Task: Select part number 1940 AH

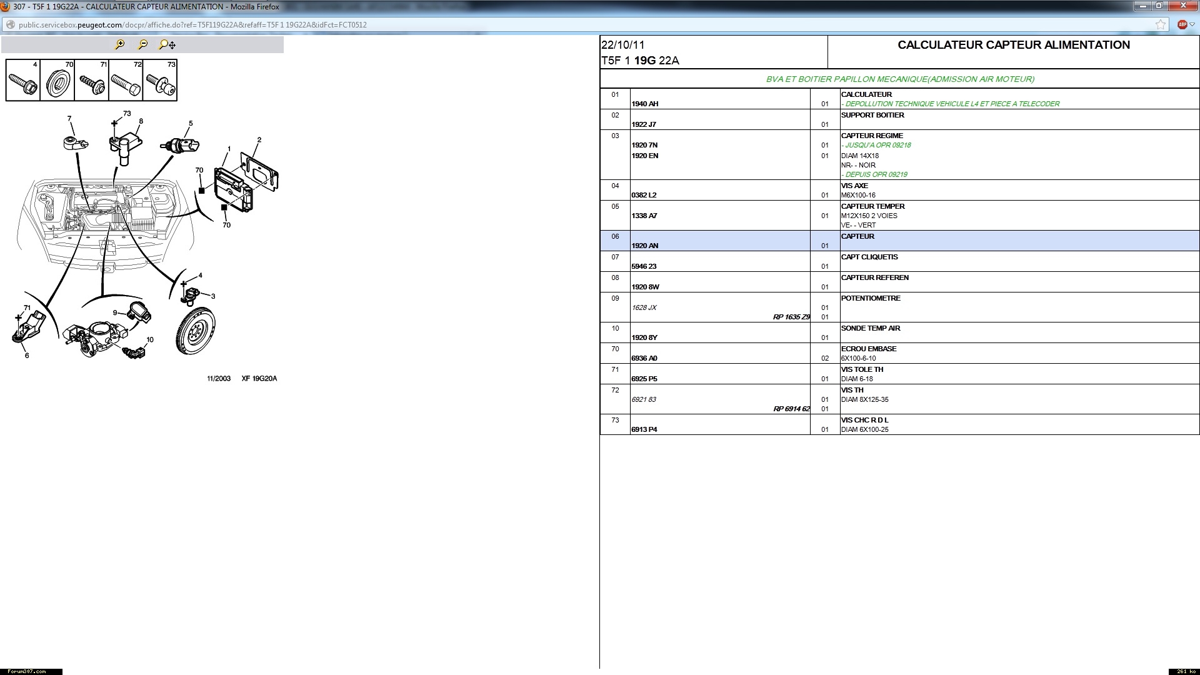Action: click(644, 104)
